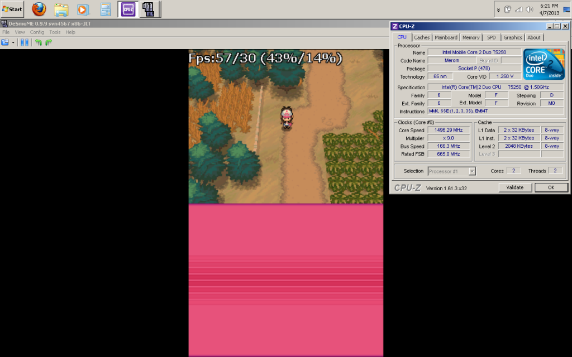572x357 pixels.
Task: Open the Graphics tab in CPU-Z
Action: (x=512, y=37)
